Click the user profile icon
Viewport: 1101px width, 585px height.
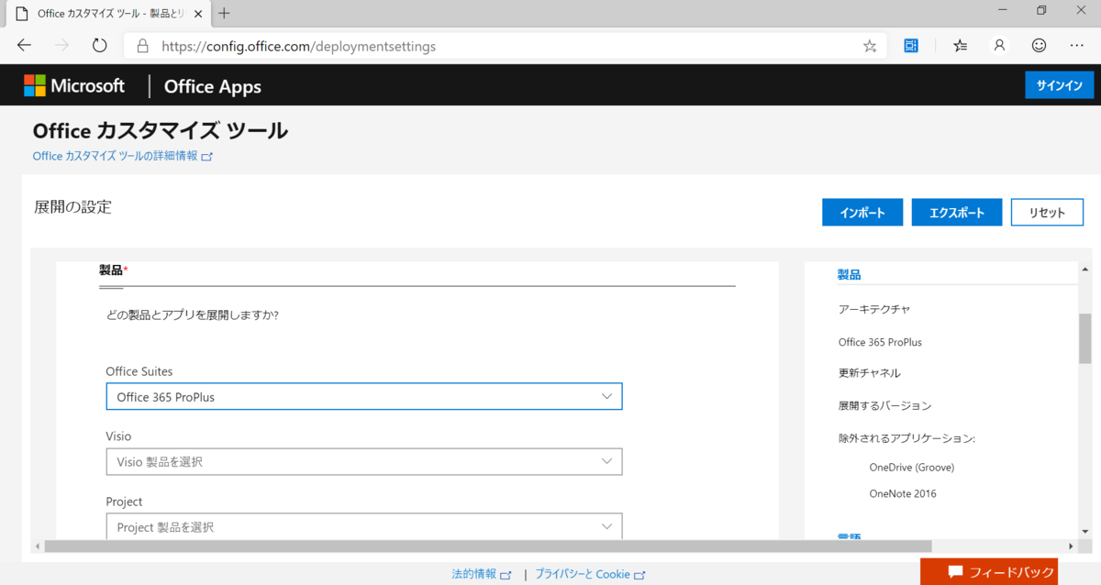[x=1000, y=45]
